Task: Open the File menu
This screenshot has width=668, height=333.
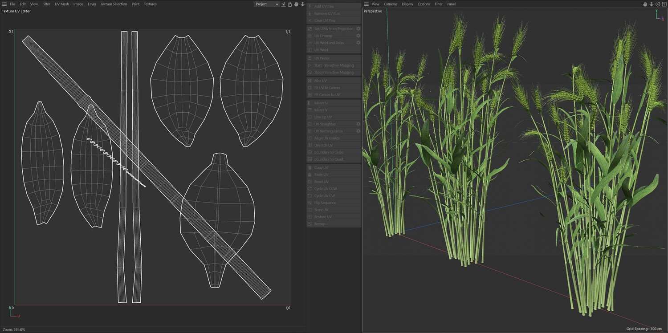Action: click(12, 4)
